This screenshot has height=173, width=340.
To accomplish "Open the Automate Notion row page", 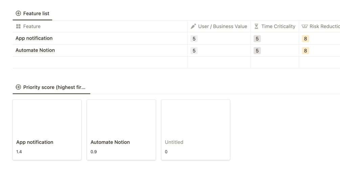I will pos(35,50).
